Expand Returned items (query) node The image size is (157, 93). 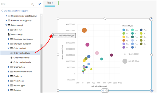(6, 21)
